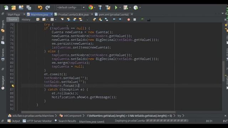This screenshot has width=228, height=128.
Task: Undo the last edit
Action: pyautogui.click(x=40, y=7)
